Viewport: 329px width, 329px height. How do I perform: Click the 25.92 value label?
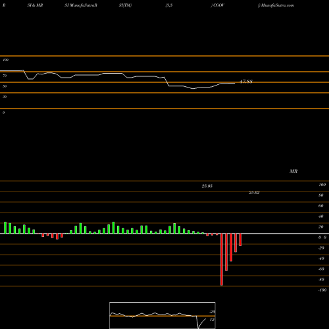click(254, 193)
